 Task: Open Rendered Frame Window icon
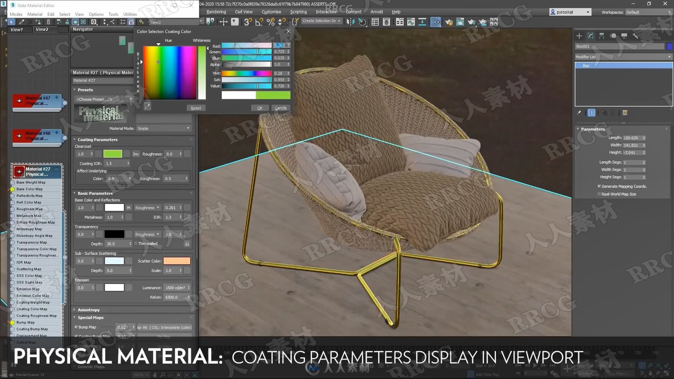pos(460,22)
